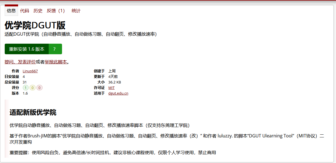Click the yellow OK-rating count badge

(x=33, y=88)
